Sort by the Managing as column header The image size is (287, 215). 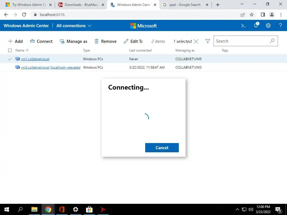point(185,50)
